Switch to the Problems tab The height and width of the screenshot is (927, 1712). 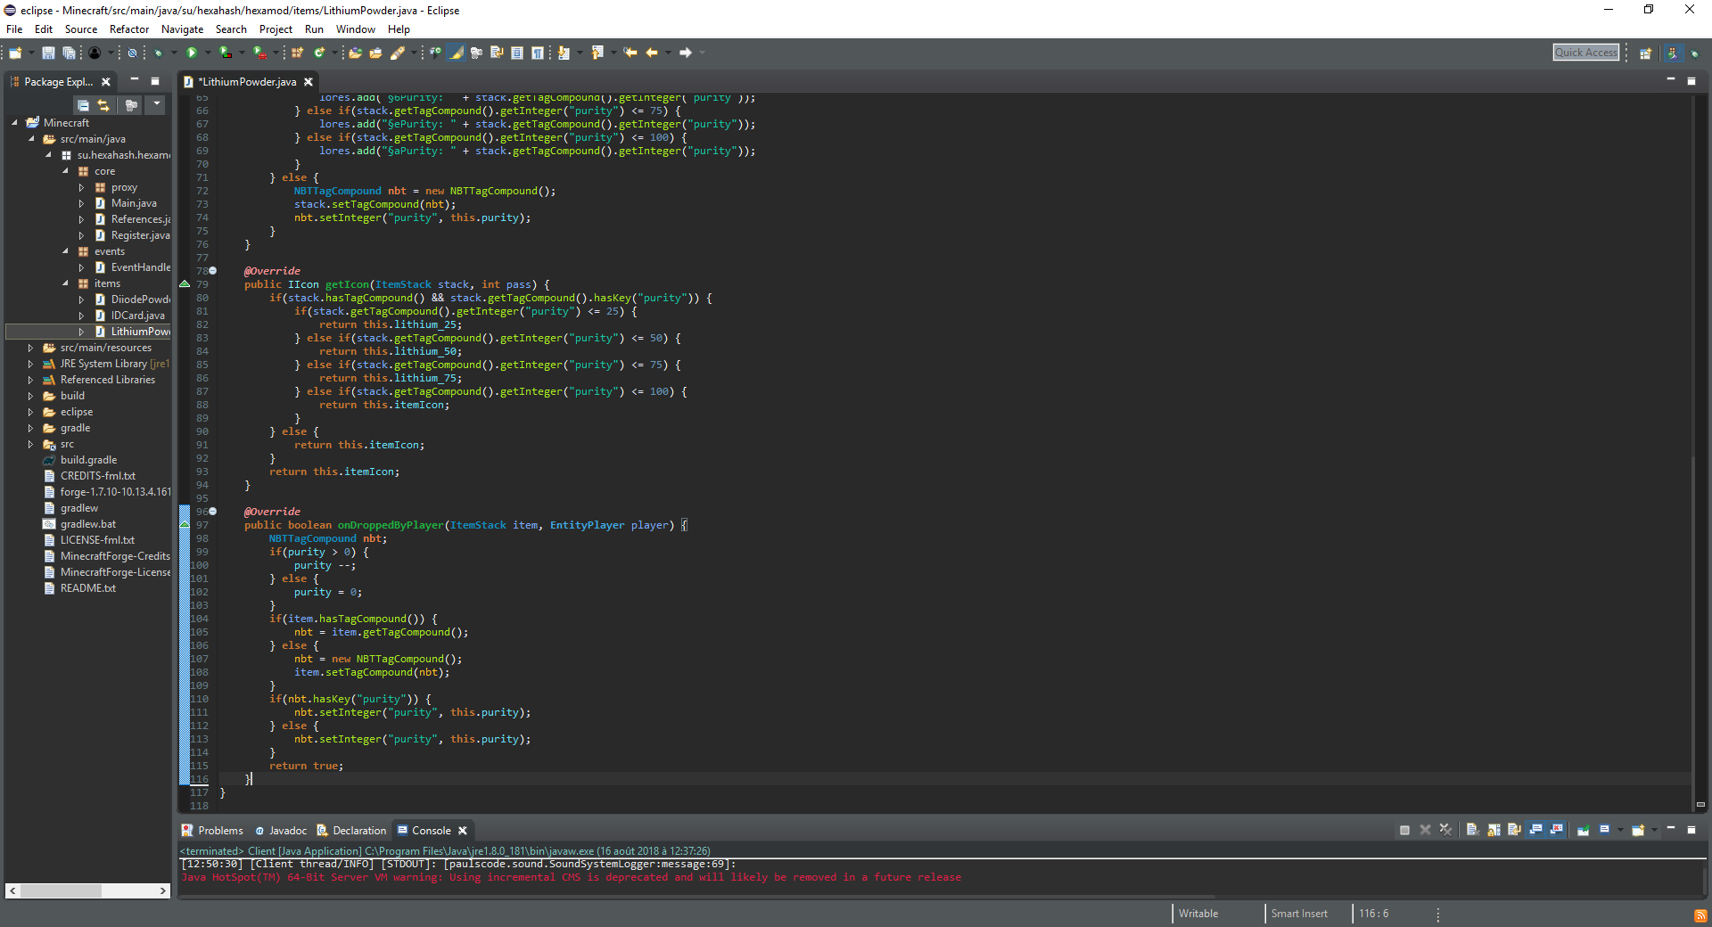219,831
